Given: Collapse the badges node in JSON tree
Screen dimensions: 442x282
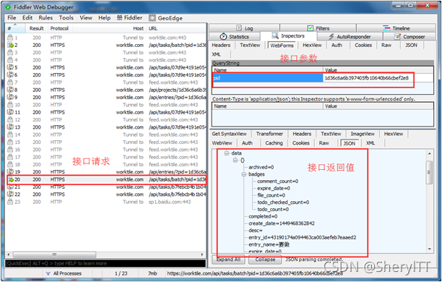Looking at the screenshot, I should (244, 174).
